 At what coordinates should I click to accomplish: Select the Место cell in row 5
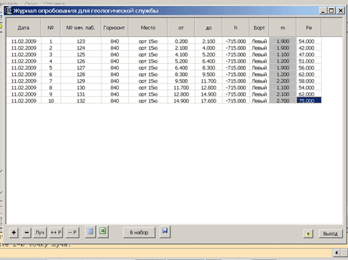tap(148, 67)
